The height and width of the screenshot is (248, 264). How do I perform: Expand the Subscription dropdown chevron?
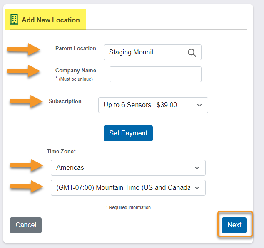(199, 105)
